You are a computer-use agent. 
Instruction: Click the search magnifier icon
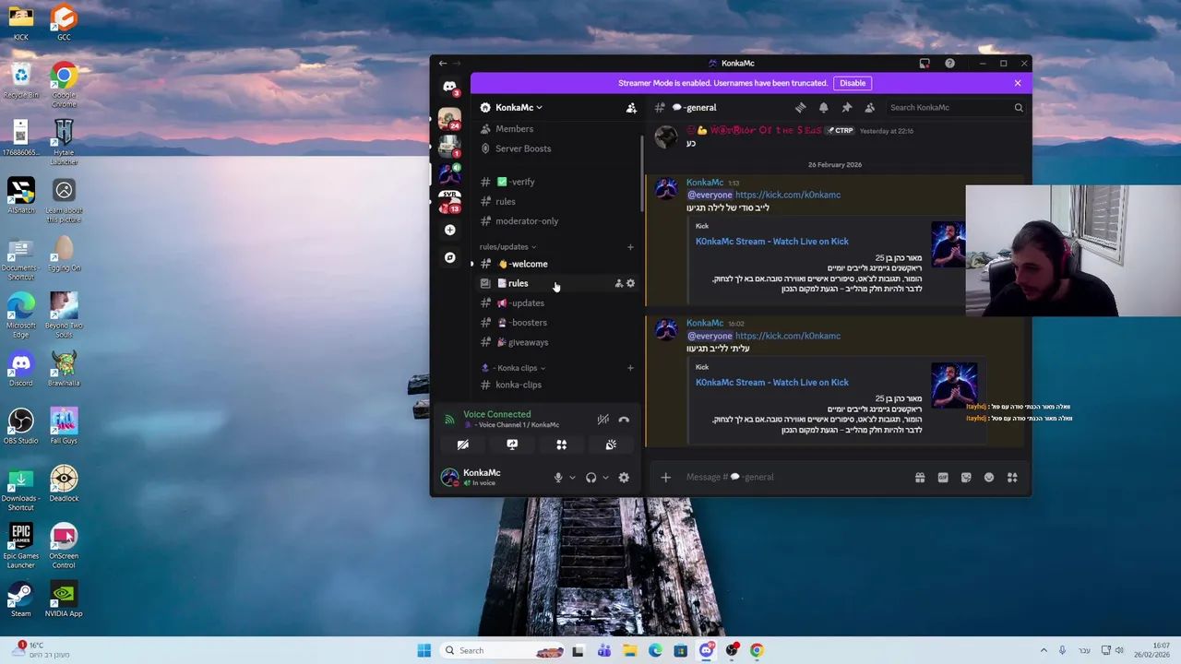[1019, 108]
